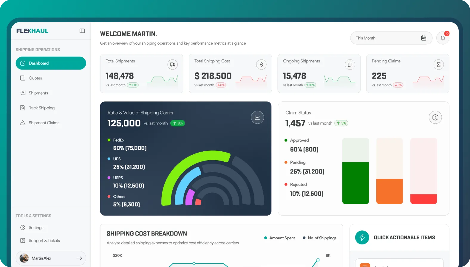
Task: Click the calendar icon in This Month
Action: click(x=423, y=38)
